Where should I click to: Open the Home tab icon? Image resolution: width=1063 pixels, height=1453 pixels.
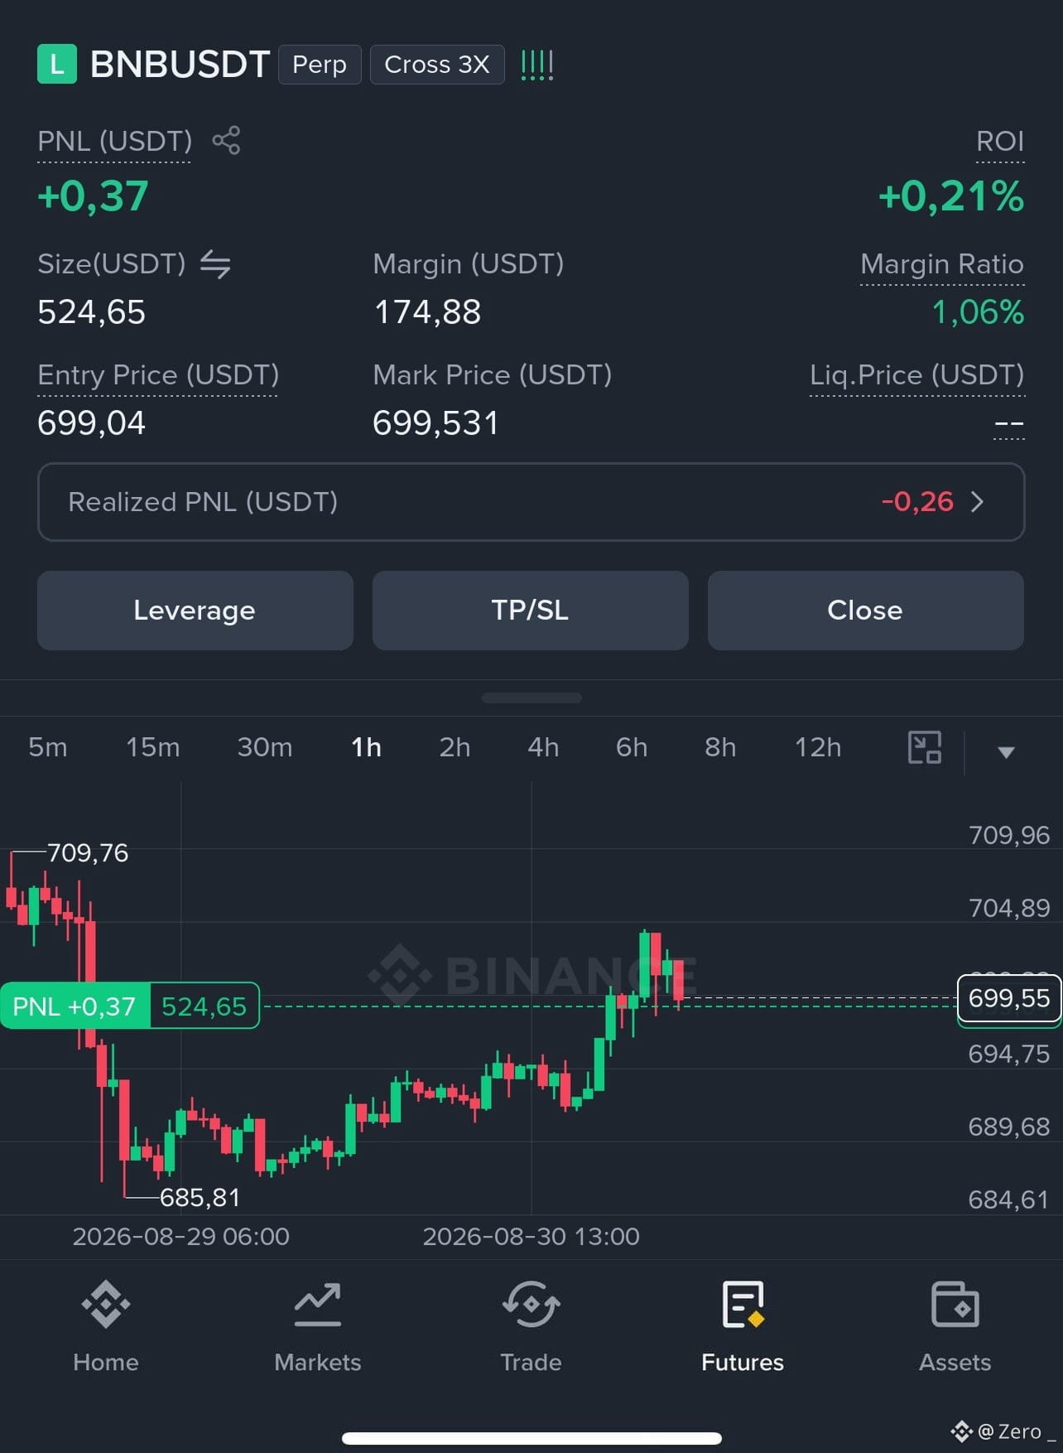coord(106,1305)
